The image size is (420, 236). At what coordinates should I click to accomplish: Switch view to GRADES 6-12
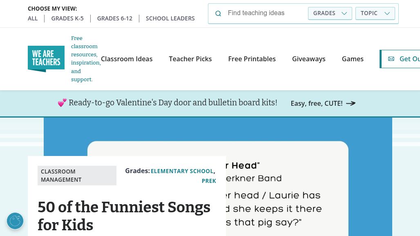[x=115, y=18]
